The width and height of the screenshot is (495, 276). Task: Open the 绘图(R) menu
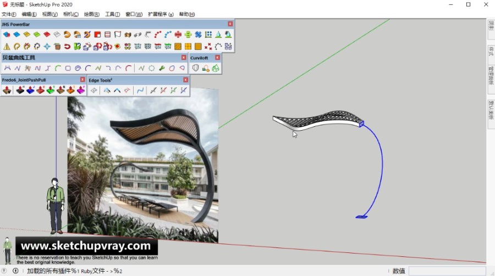(91, 14)
